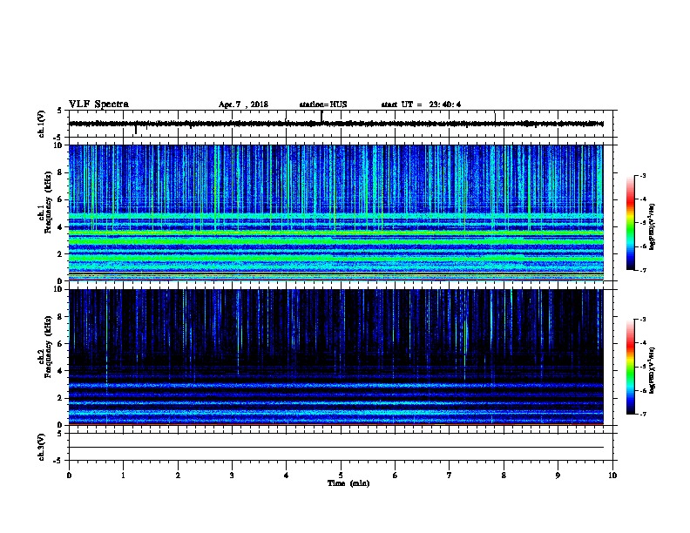
Task: Click the "VLF Spectra" title text
Action: 98,105
